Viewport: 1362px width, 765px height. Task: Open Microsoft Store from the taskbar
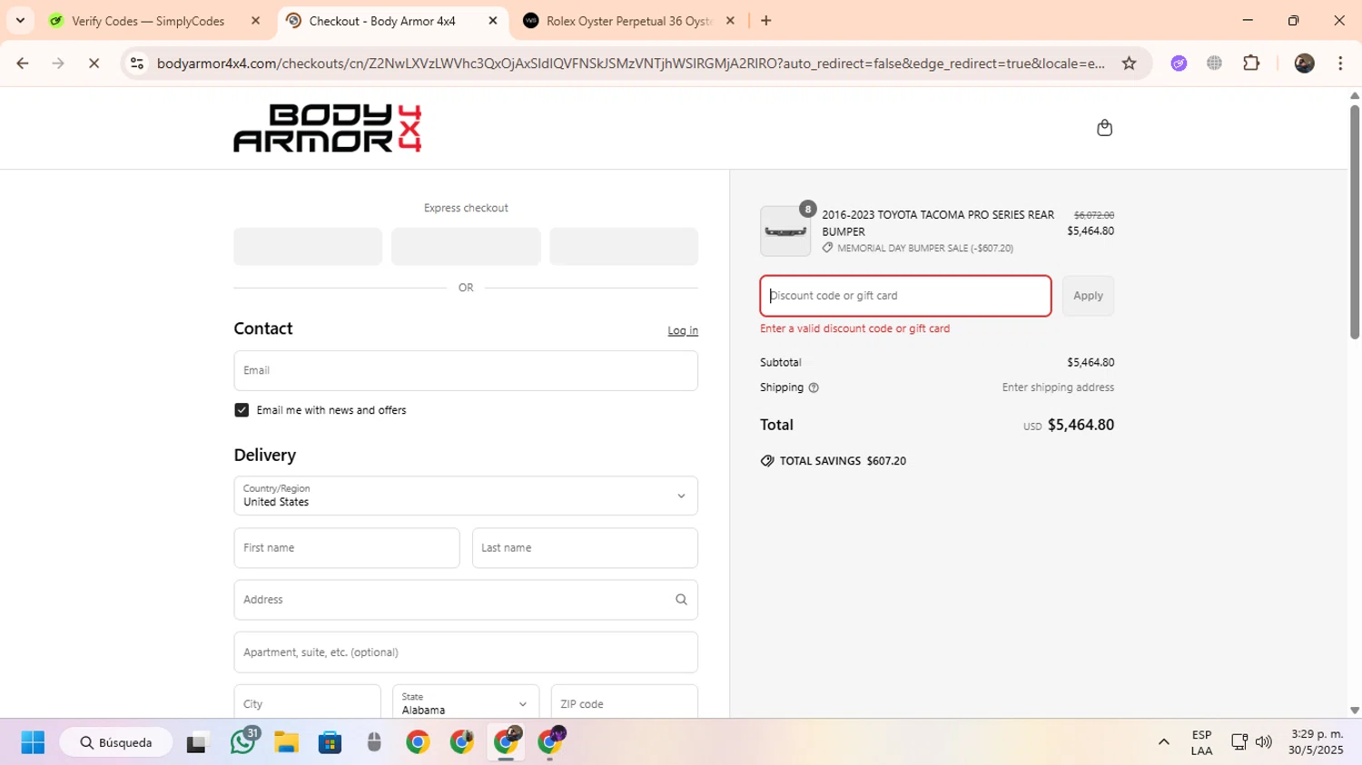(331, 742)
